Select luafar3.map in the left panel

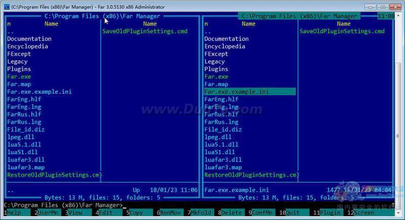click(26, 167)
